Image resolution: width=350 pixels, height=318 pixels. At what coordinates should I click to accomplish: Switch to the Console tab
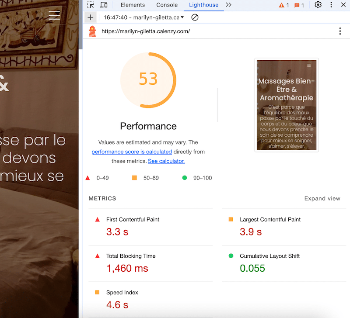tap(167, 5)
